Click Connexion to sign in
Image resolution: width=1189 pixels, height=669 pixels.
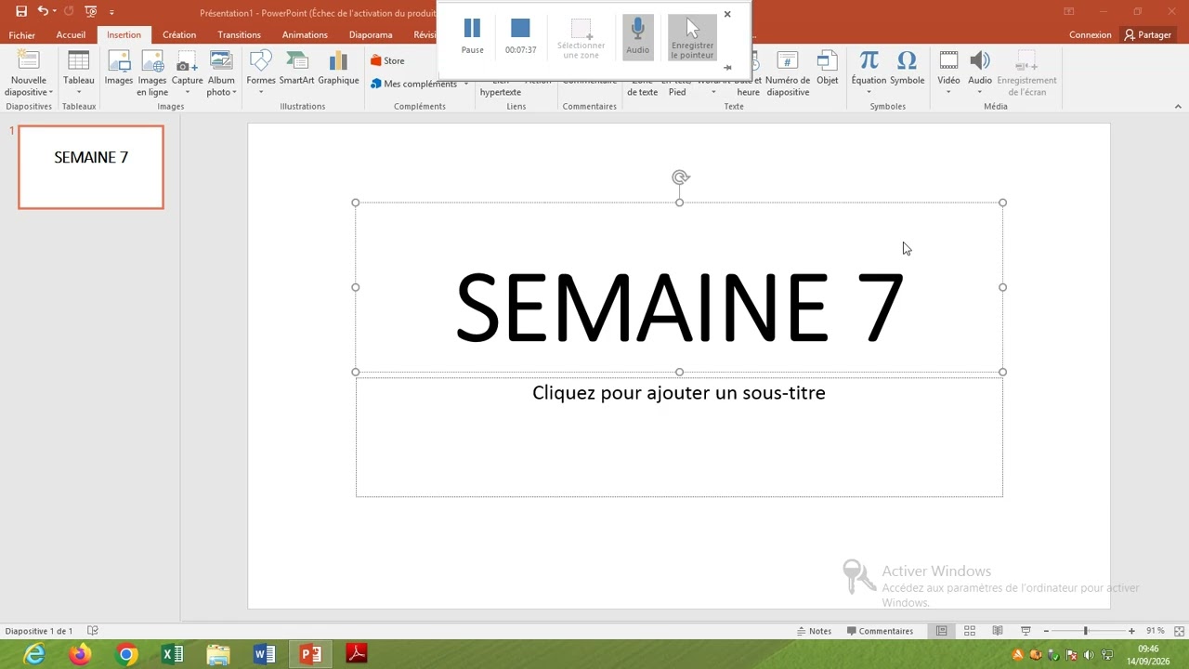tap(1090, 34)
